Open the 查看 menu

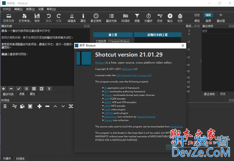pos(31,9)
